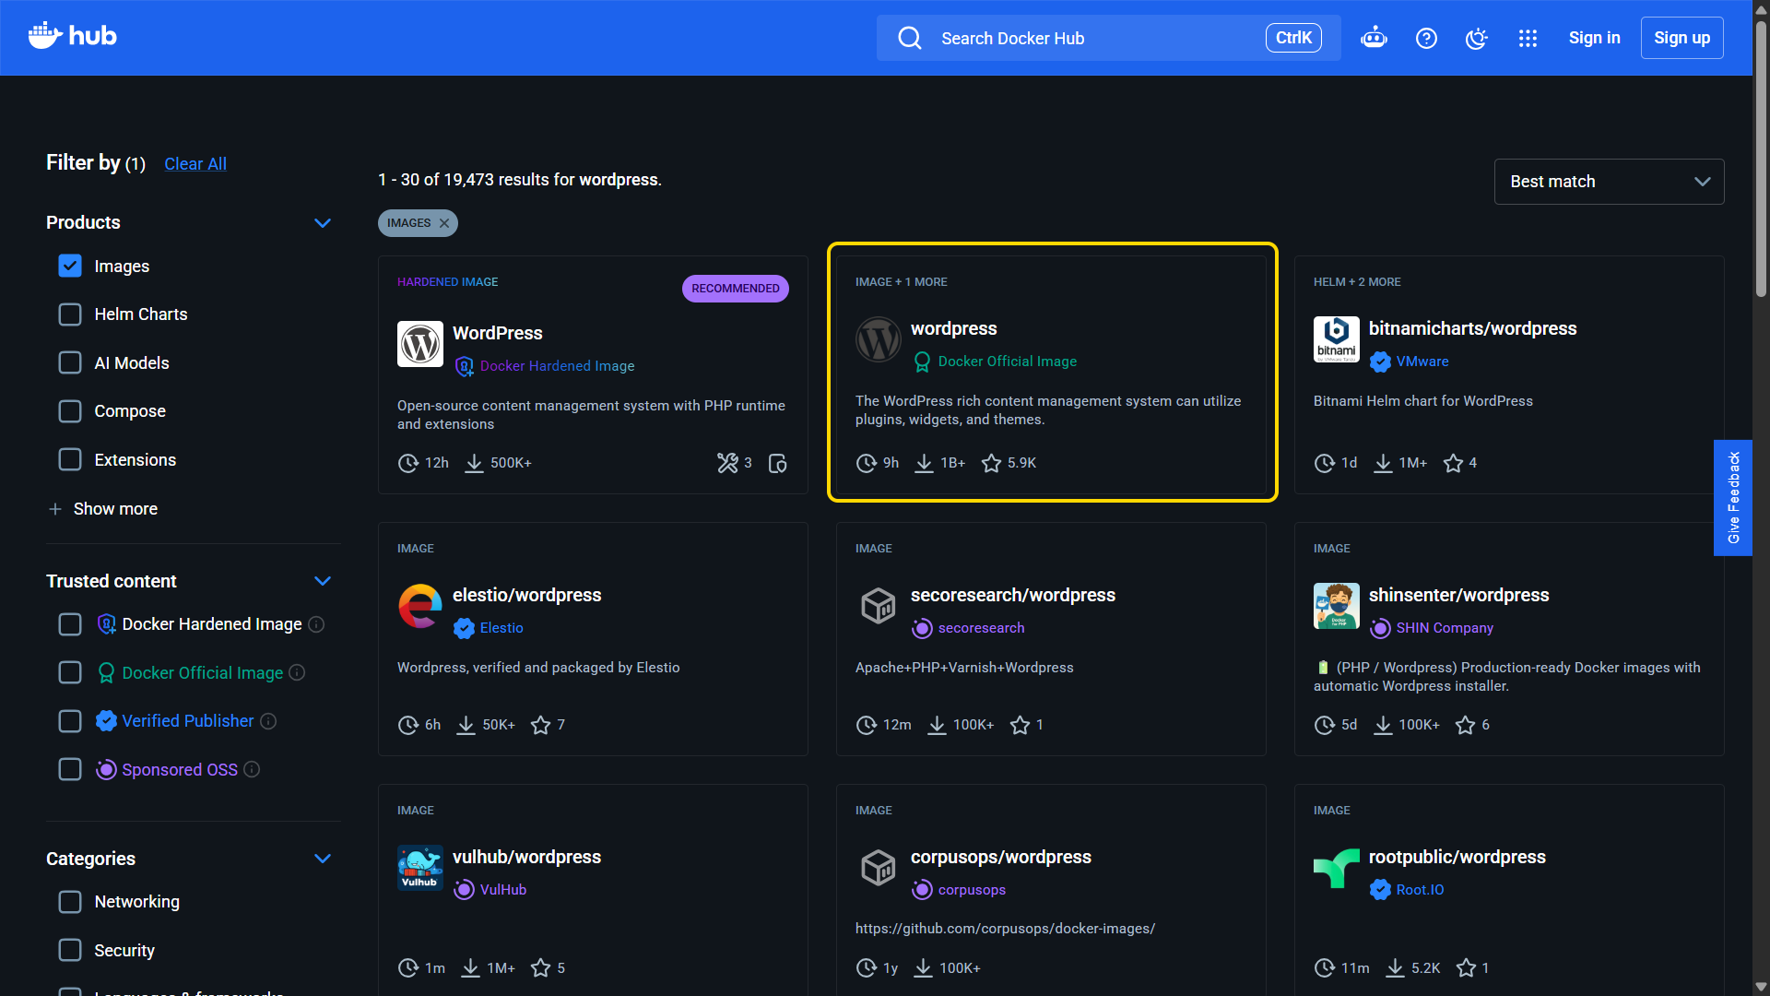Screen dimensions: 1770x996
Task: Open rootpublic/wordpress repository
Action: click(x=1457, y=857)
